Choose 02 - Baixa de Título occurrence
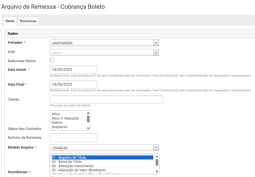This screenshot has height=177, width=255. pyautogui.click(x=67, y=162)
